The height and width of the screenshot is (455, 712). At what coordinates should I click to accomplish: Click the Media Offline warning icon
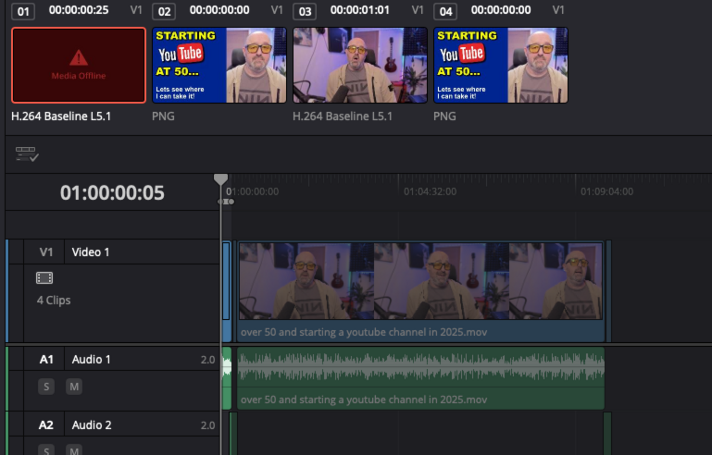[79, 58]
